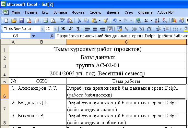Open the AutoSum functions dropdown arrow
Image resolution: width=188 pixels, height=128 pixels.
tap(151, 21)
